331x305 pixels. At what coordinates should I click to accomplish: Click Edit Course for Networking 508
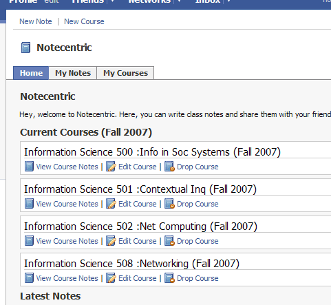tap(138, 278)
